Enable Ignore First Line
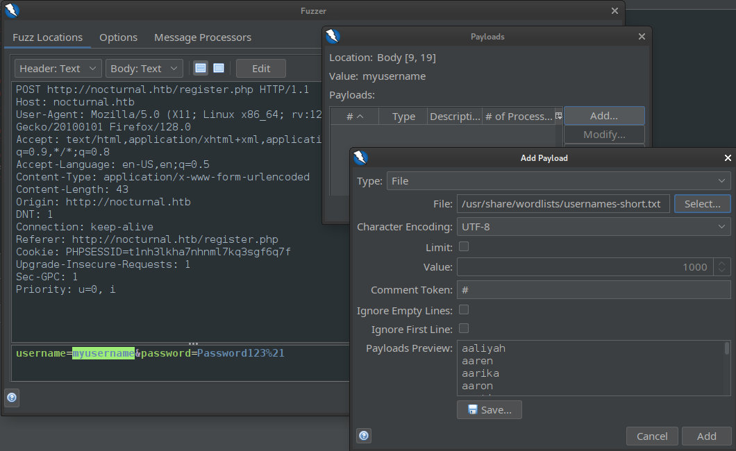736x451 pixels. (463, 329)
